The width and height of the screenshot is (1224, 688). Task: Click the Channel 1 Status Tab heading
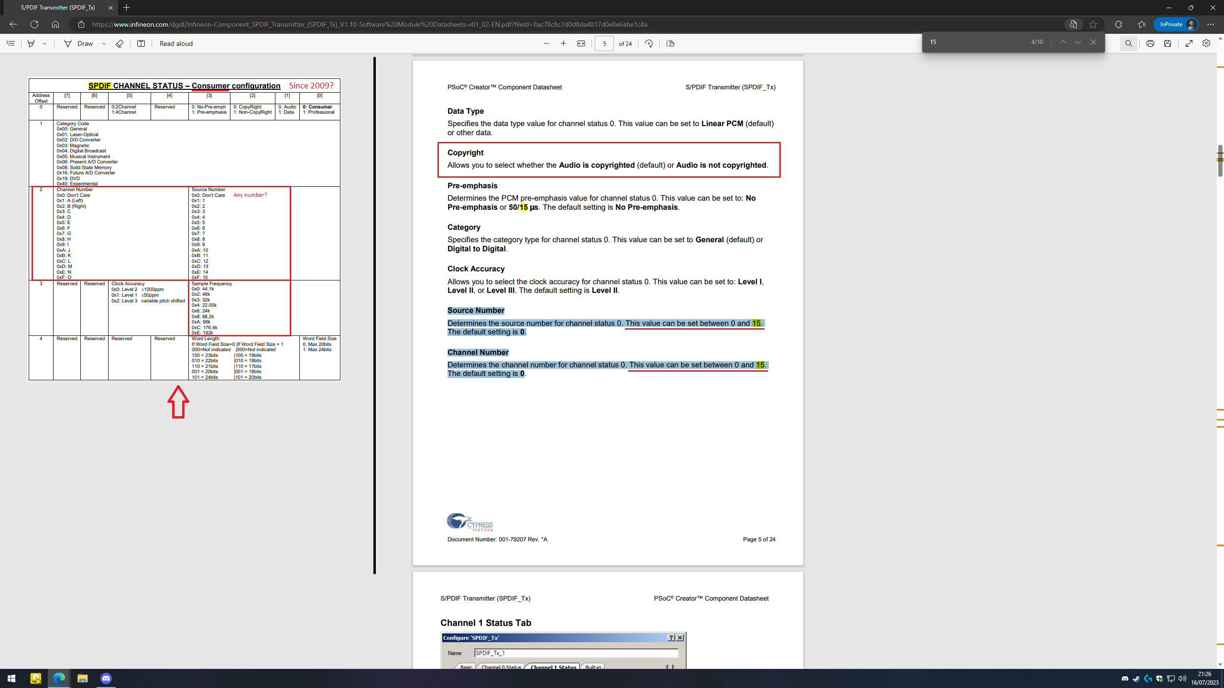486,623
